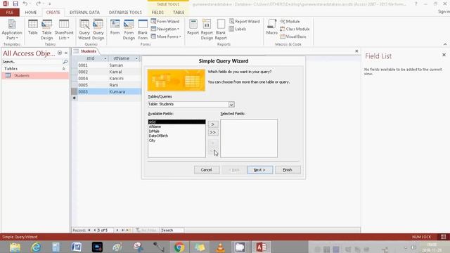Insert a new Module

pyautogui.click(x=290, y=21)
